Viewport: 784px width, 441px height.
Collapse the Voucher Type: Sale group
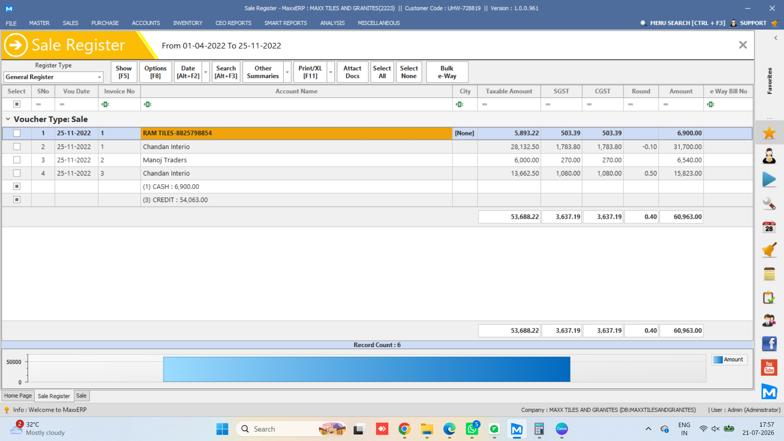pyautogui.click(x=8, y=119)
